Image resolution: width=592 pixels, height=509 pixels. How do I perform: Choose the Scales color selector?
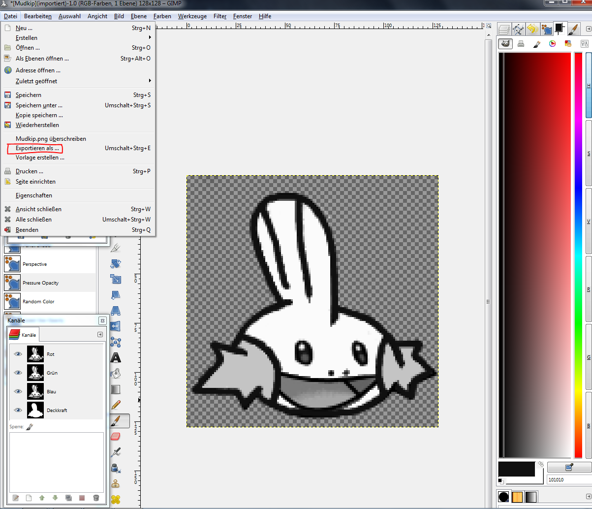(x=584, y=43)
